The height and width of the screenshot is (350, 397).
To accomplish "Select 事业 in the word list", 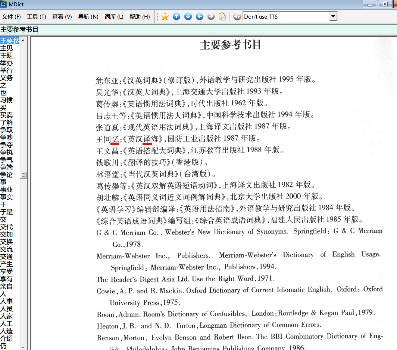I will click(x=6, y=190).
